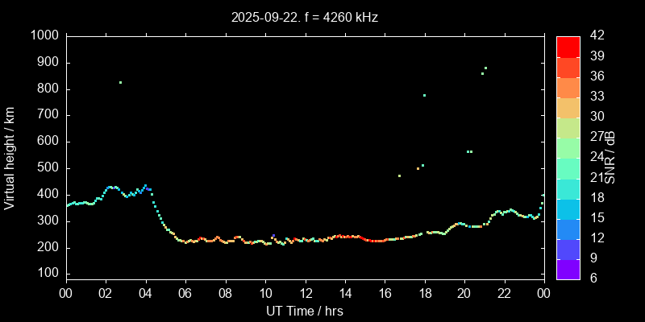Image resolution: width=645 pixels, height=322 pixels.
Task: Click the 500 km y-axis tick label
Action: point(47,168)
